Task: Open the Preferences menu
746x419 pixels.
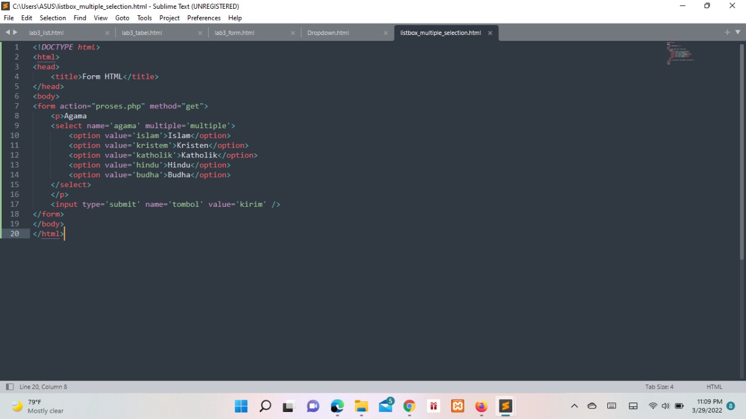Action: [204, 18]
